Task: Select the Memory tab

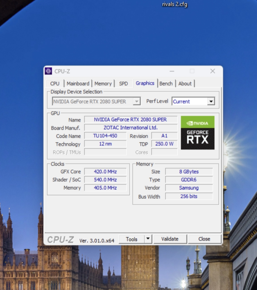Action: click(x=103, y=84)
